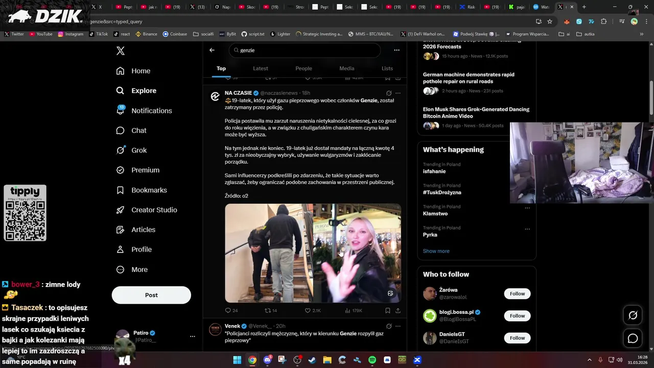Share the NA CZASIE post
Screen dimensions: 654x368
tap(398, 310)
